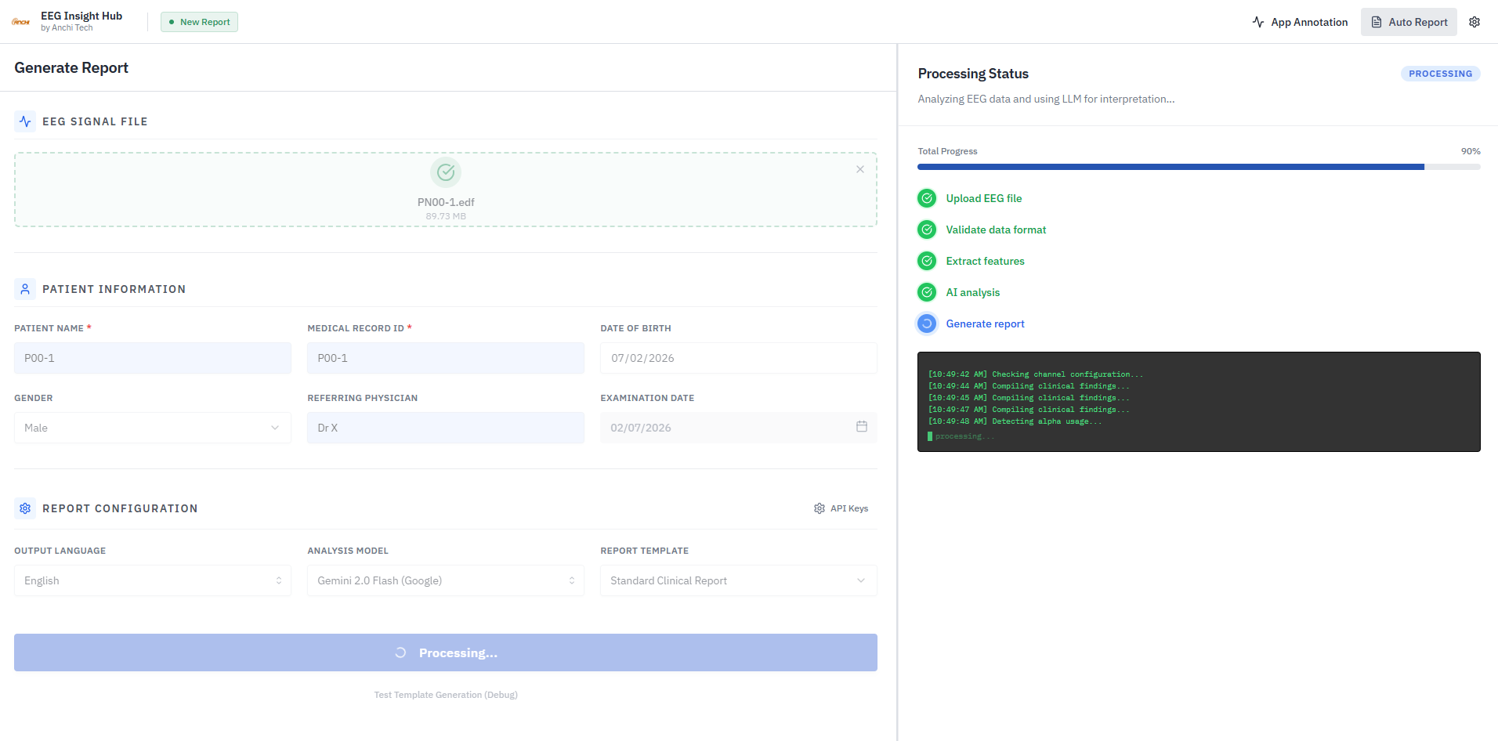Open API Keys settings
Image resolution: width=1498 pixels, height=741 pixels.
click(x=841, y=508)
